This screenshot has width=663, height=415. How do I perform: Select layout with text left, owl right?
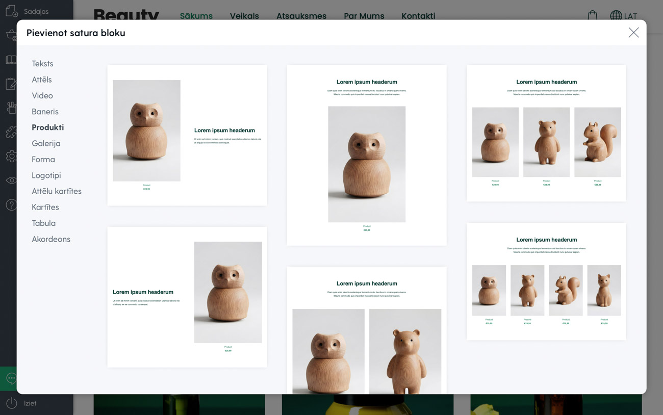point(187,297)
